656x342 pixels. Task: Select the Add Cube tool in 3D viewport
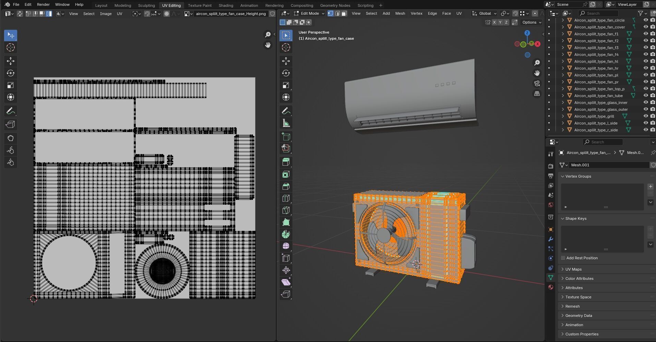286,137
